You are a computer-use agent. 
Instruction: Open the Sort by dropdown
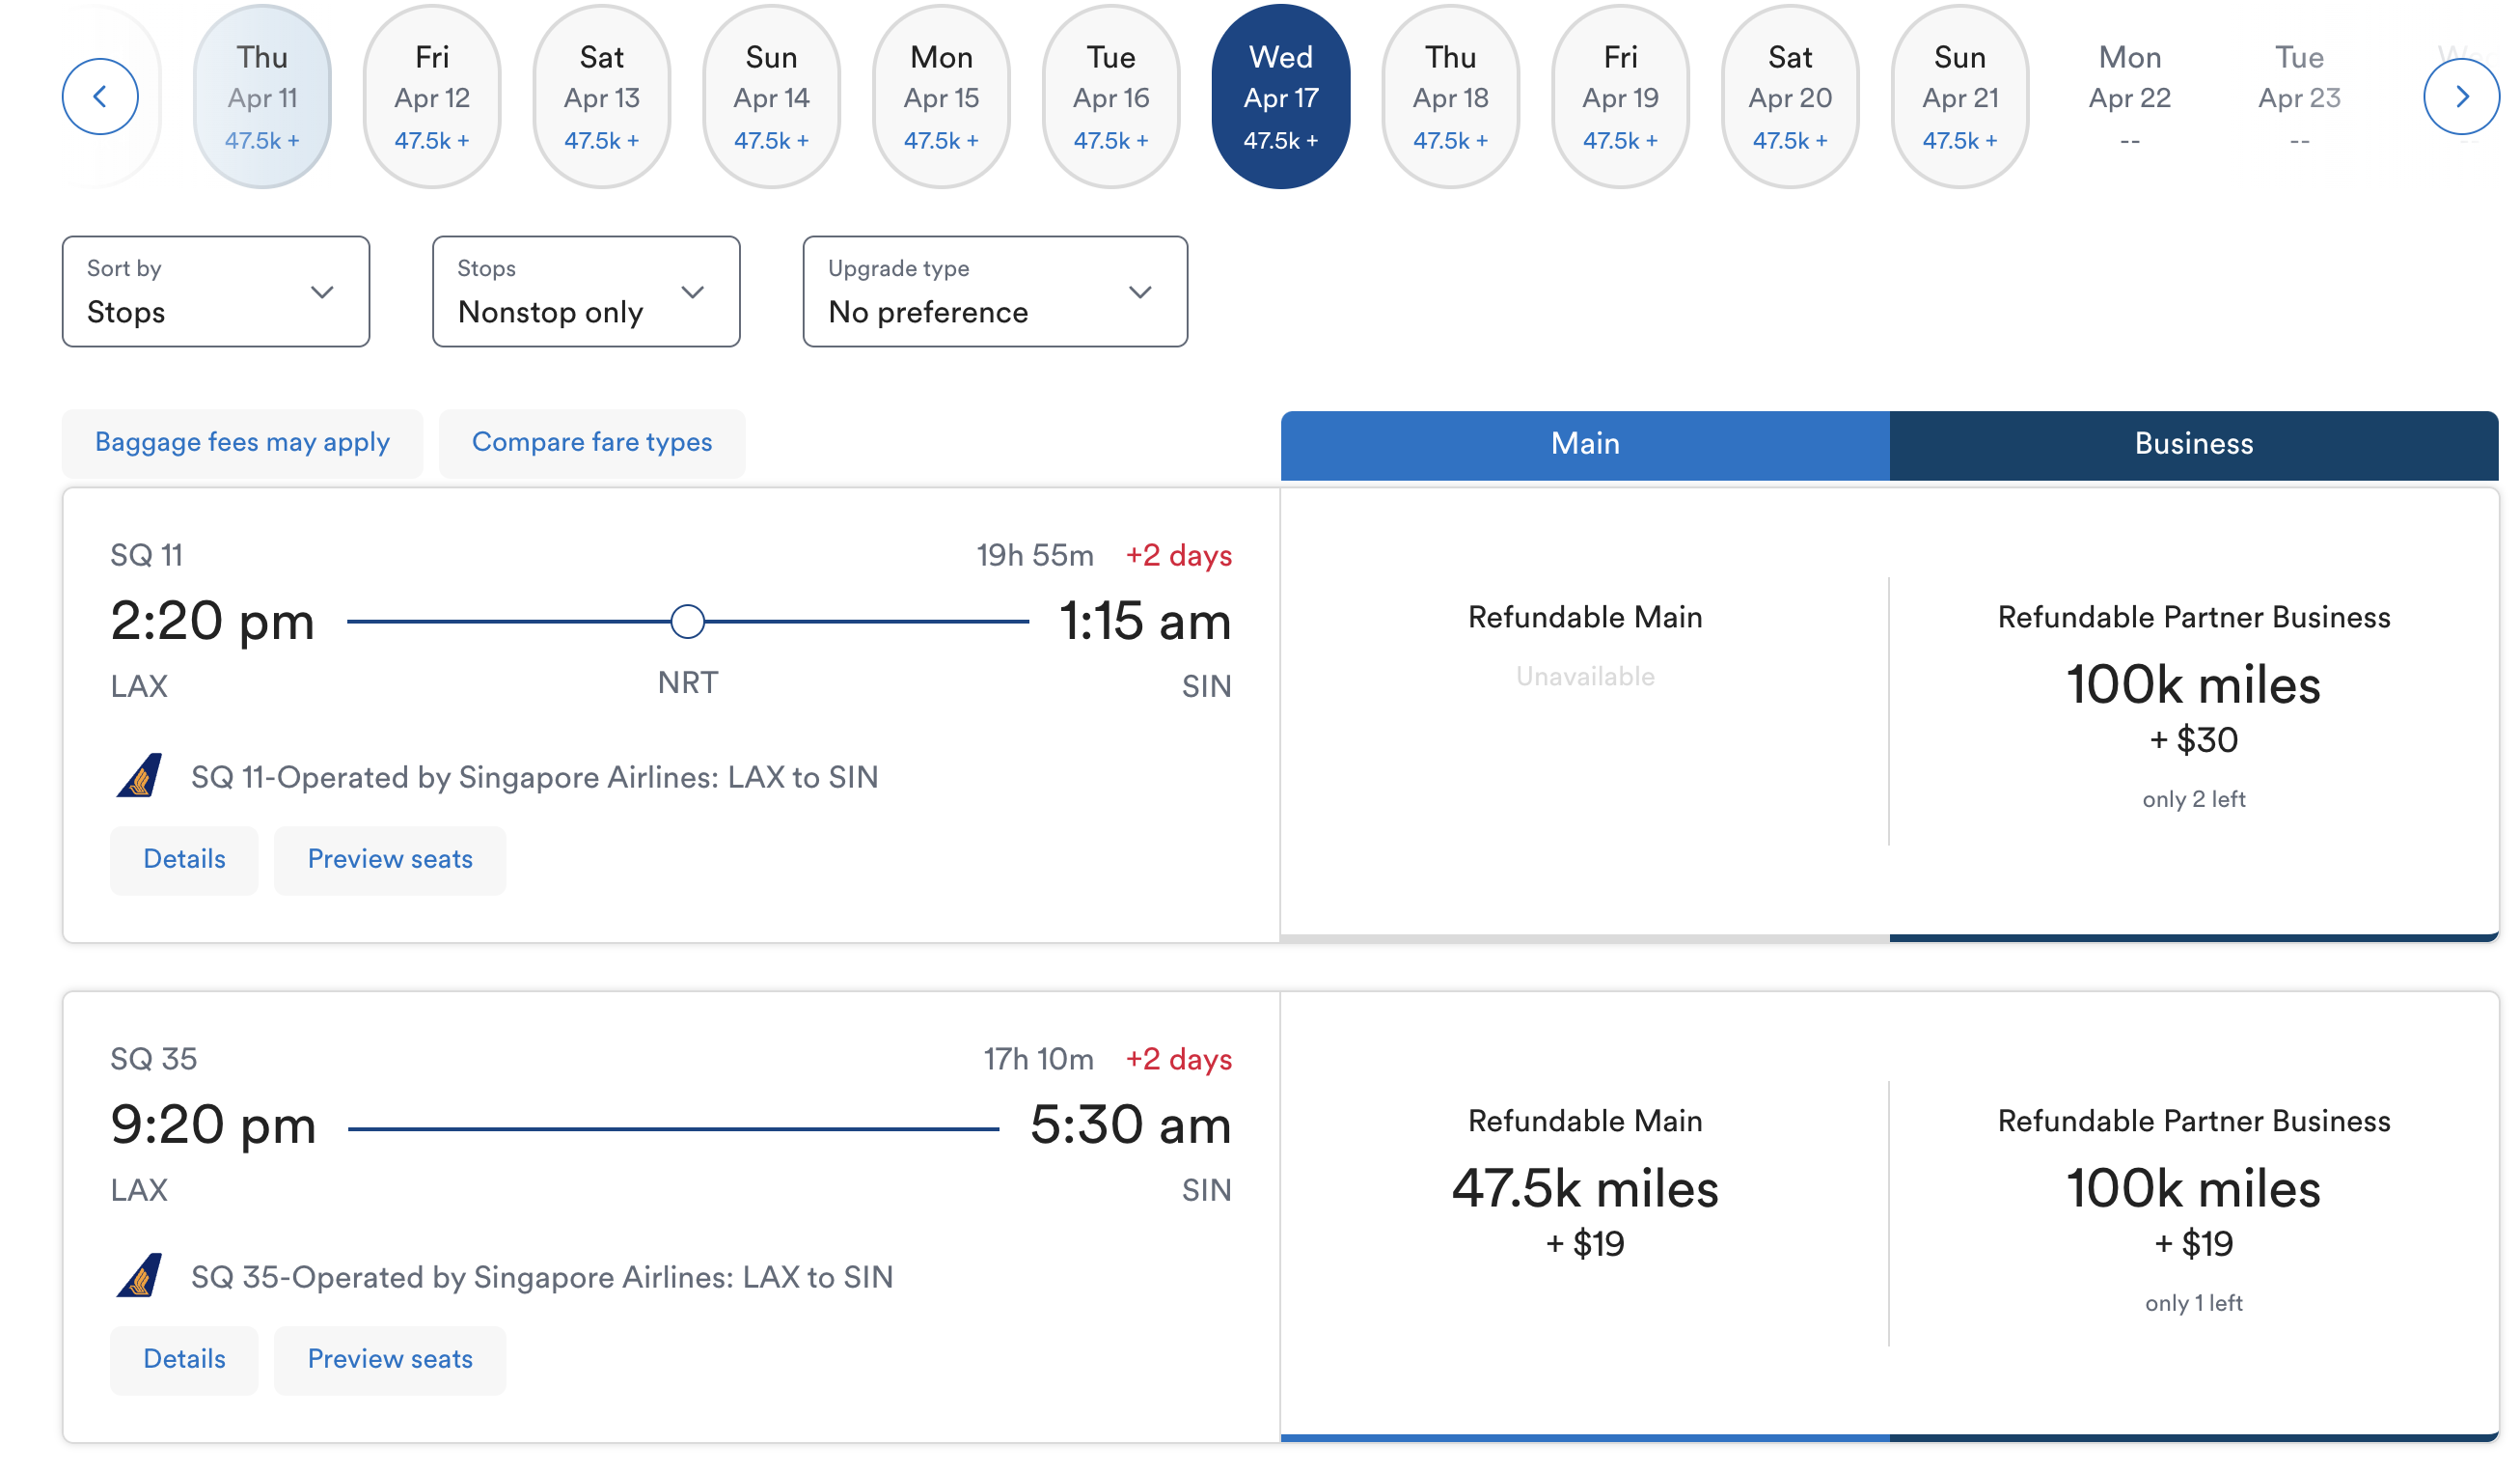(x=216, y=292)
